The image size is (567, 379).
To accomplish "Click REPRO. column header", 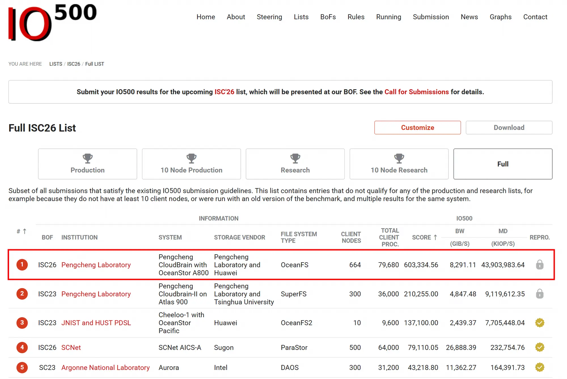I will (x=540, y=237).
